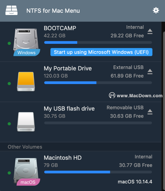Click the 79 GB size text
The image size is (165, 191).
[x=51, y=165]
